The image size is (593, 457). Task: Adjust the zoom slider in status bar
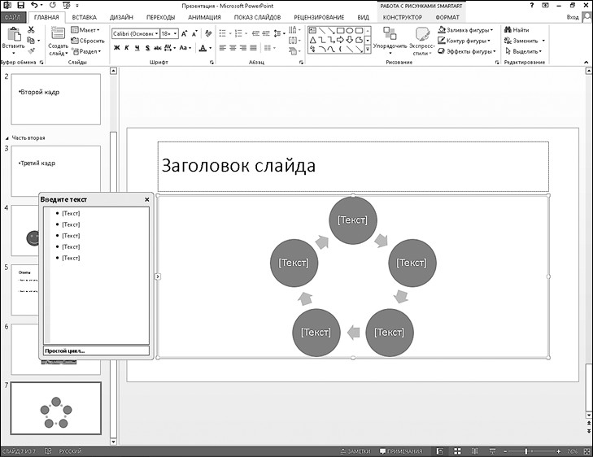point(526,450)
